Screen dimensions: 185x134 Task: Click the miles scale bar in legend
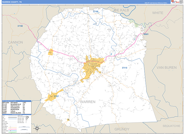pyautogui.click(x=24, y=127)
